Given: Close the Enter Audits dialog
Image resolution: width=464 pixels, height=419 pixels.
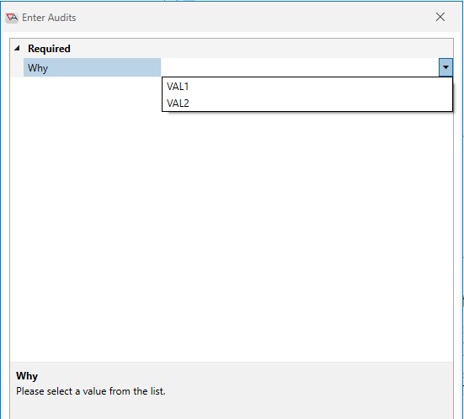Looking at the screenshot, I should tap(440, 17).
